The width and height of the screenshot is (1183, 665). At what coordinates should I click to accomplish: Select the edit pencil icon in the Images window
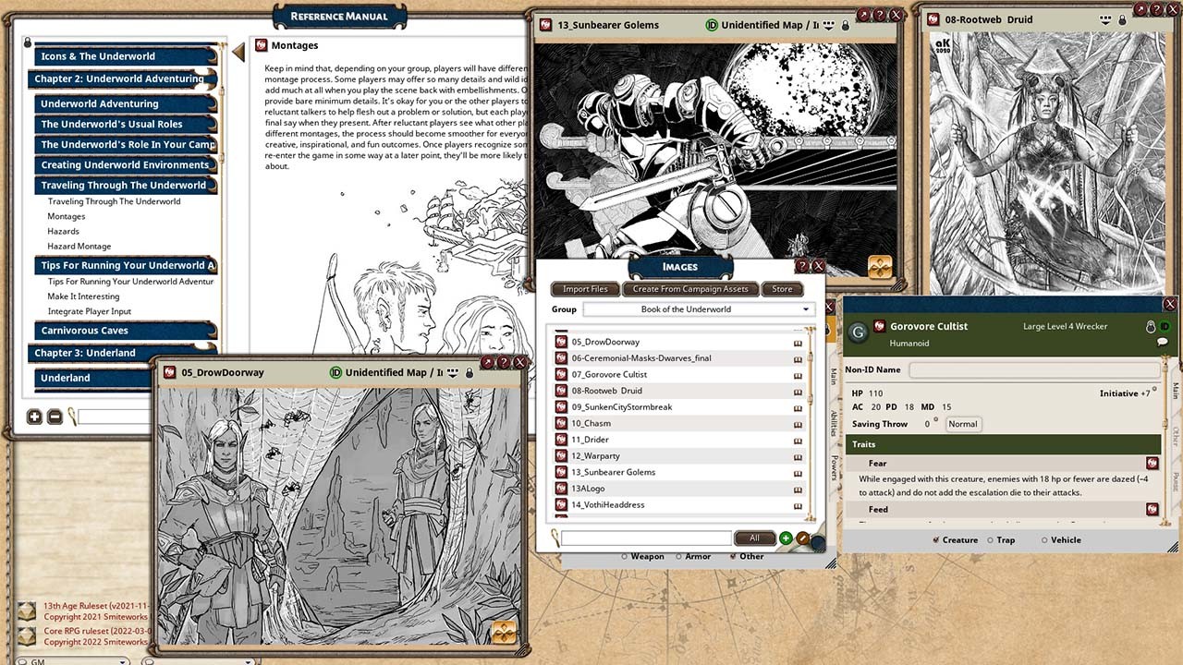[x=802, y=538]
